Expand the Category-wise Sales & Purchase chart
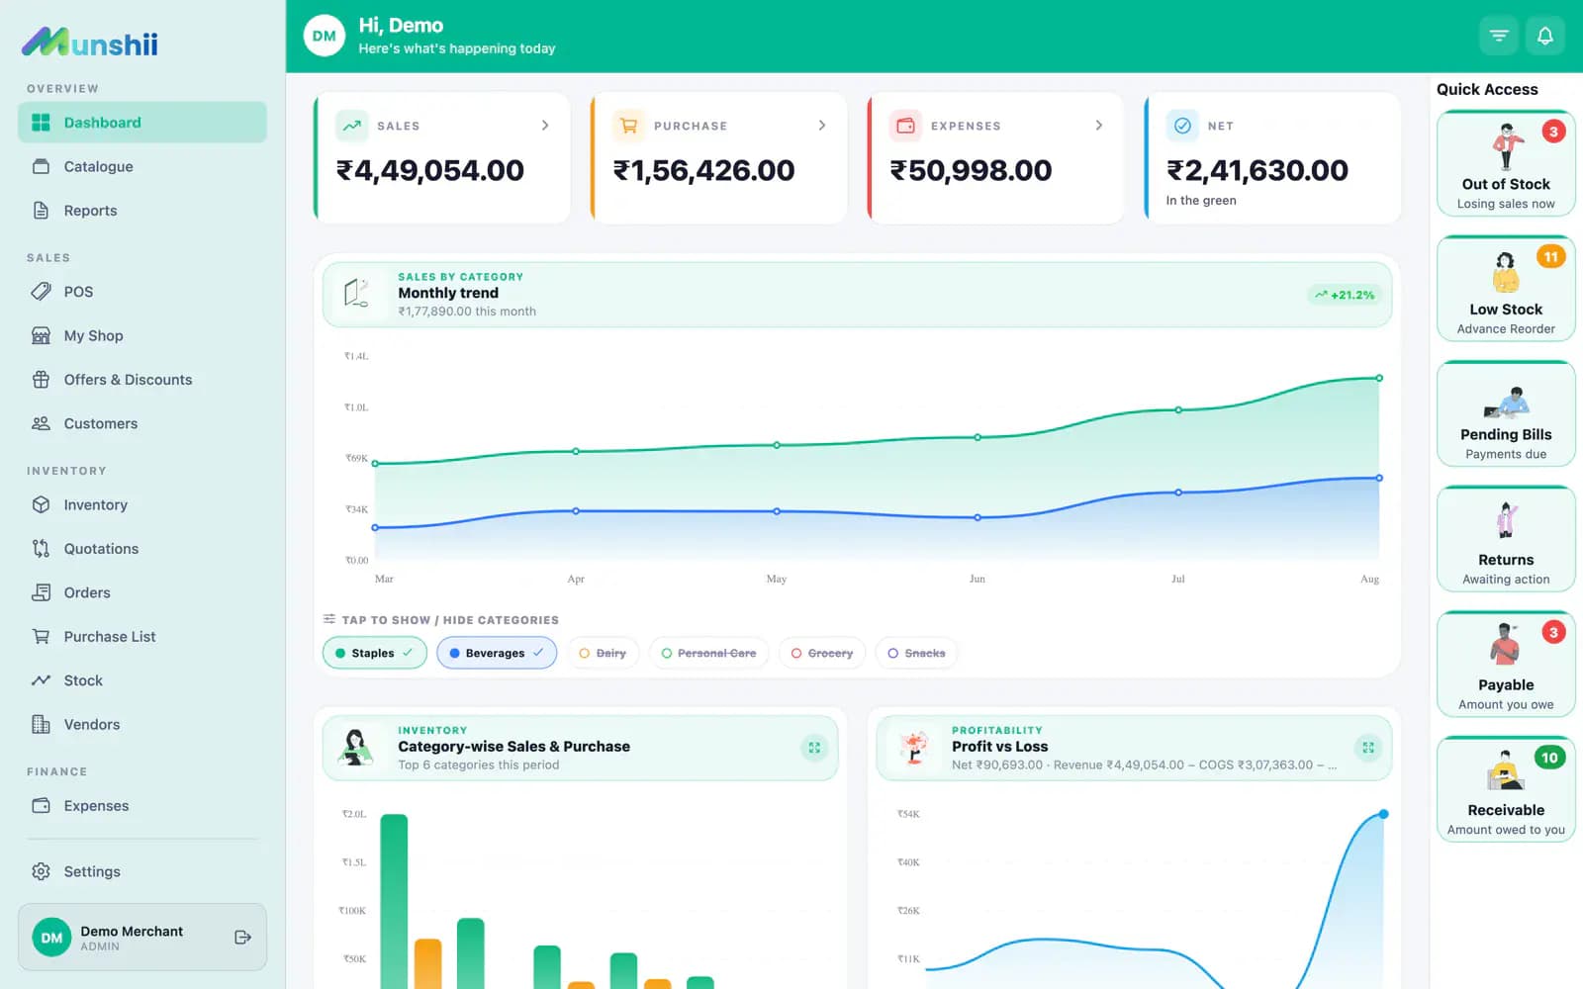1583x989 pixels. (814, 748)
